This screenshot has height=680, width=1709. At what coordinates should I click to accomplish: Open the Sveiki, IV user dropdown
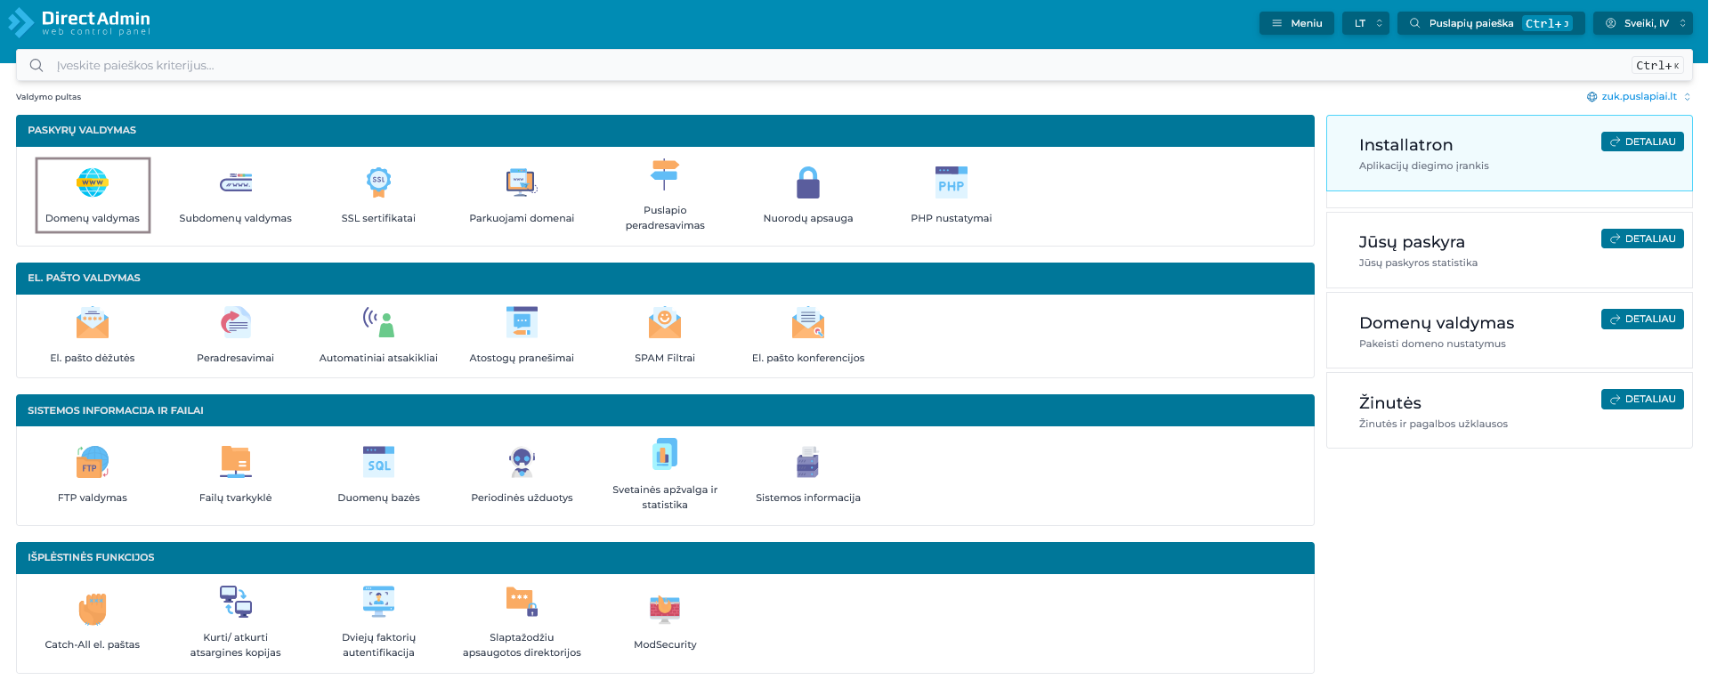pos(1645,23)
